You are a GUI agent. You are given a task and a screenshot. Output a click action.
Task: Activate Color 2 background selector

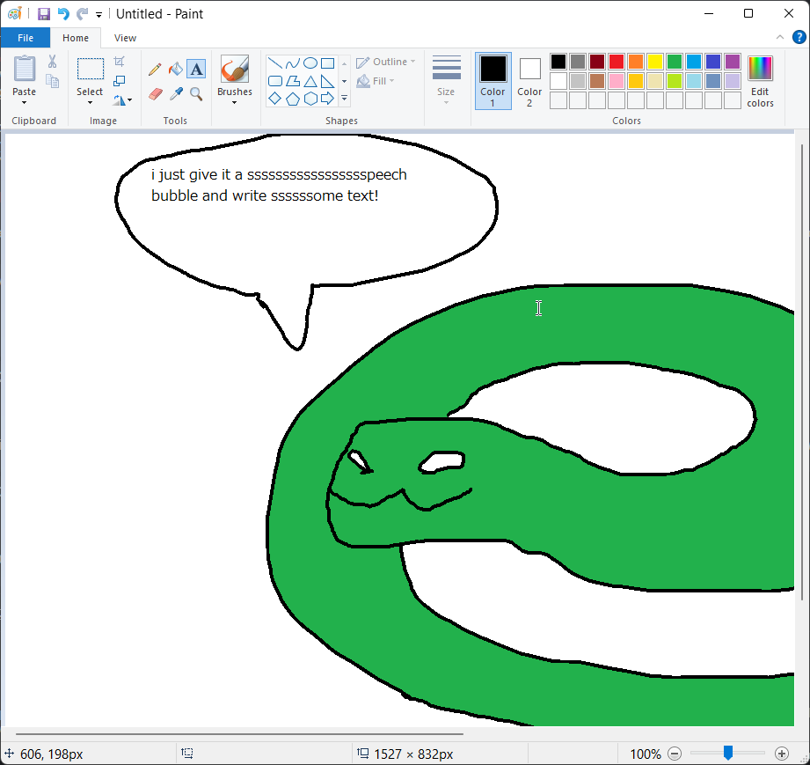click(529, 81)
